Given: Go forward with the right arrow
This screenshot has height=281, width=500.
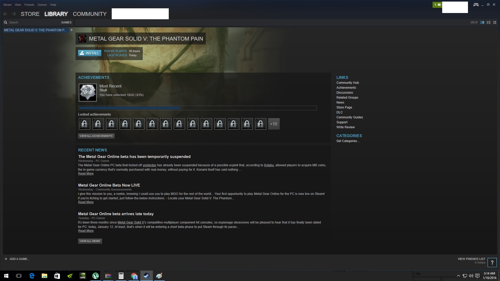Looking at the screenshot, I should 14,14.
